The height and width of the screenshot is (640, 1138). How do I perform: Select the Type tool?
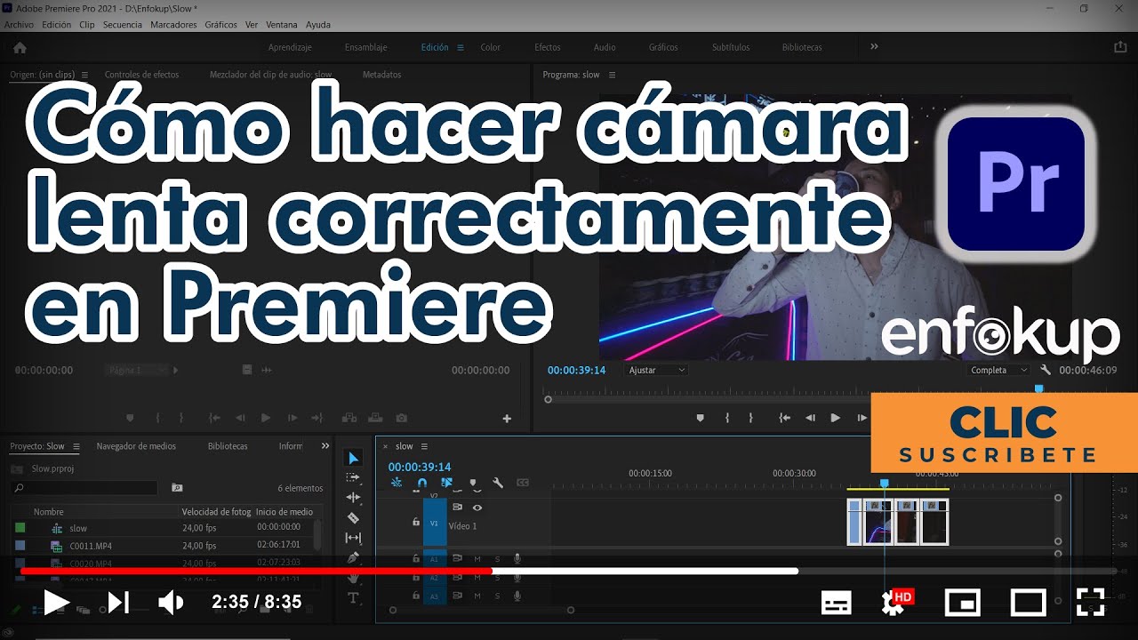[353, 598]
